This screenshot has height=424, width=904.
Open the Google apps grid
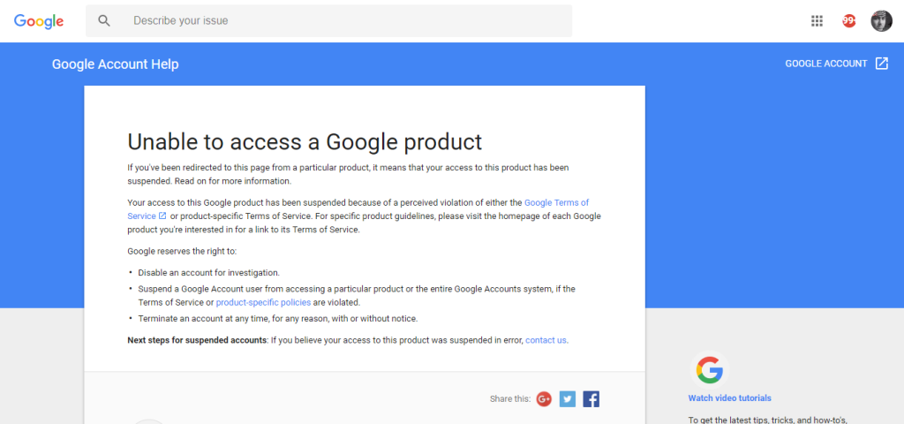(817, 21)
